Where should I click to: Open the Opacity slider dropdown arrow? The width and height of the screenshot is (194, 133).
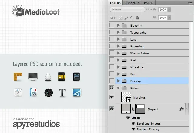click(169, 9)
